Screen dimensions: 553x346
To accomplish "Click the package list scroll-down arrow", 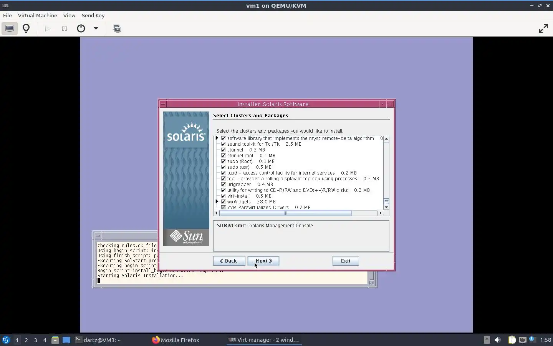I will pyautogui.click(x=386, y=207).
